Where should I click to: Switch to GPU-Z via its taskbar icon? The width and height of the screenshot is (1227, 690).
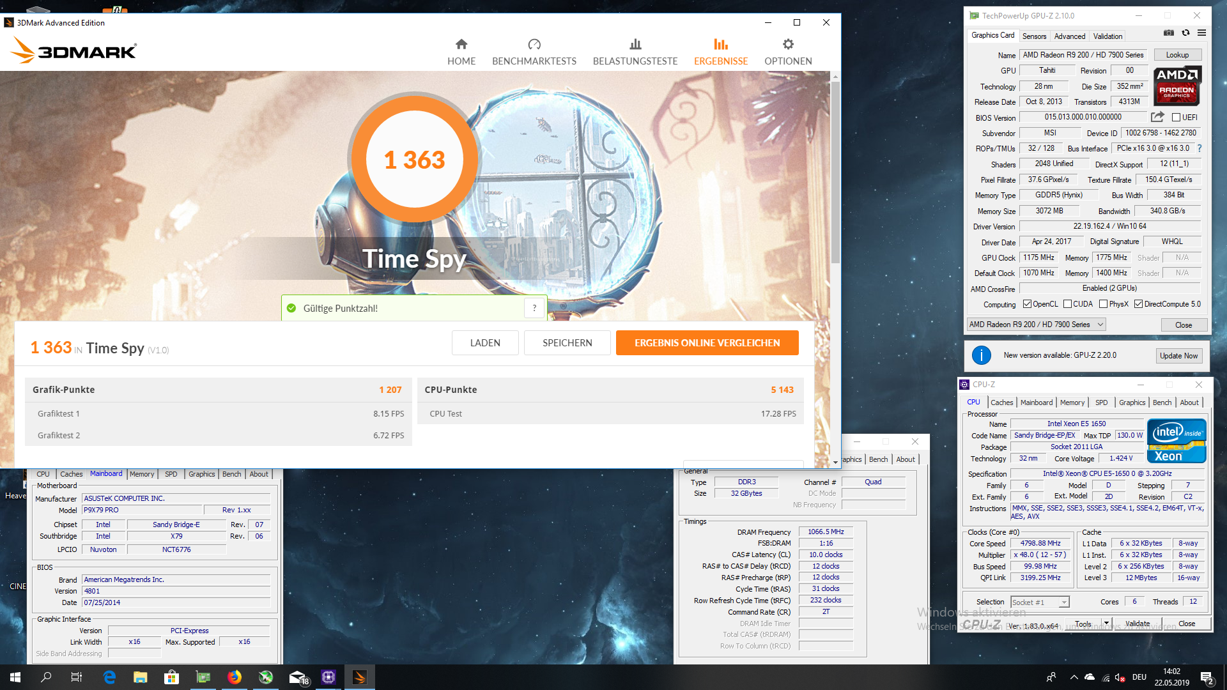point(203,677)
